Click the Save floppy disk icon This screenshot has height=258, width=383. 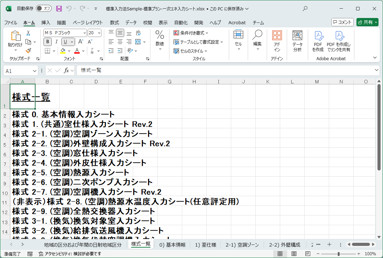coord(59,9)
